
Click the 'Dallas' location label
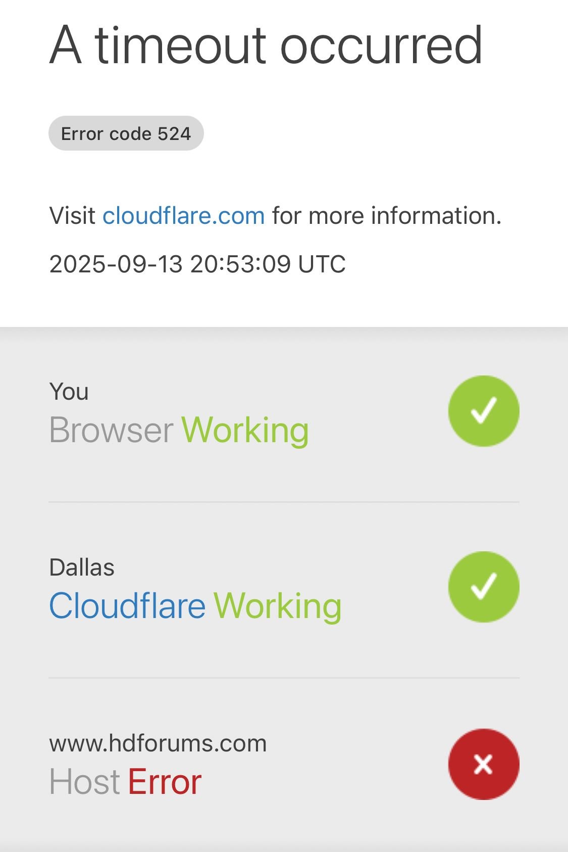tap(82, 567)
